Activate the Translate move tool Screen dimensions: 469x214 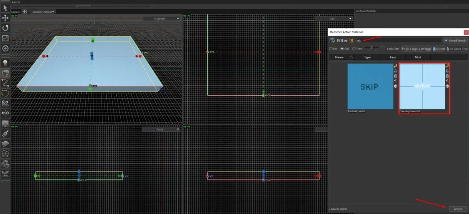(x=5, y=18)
